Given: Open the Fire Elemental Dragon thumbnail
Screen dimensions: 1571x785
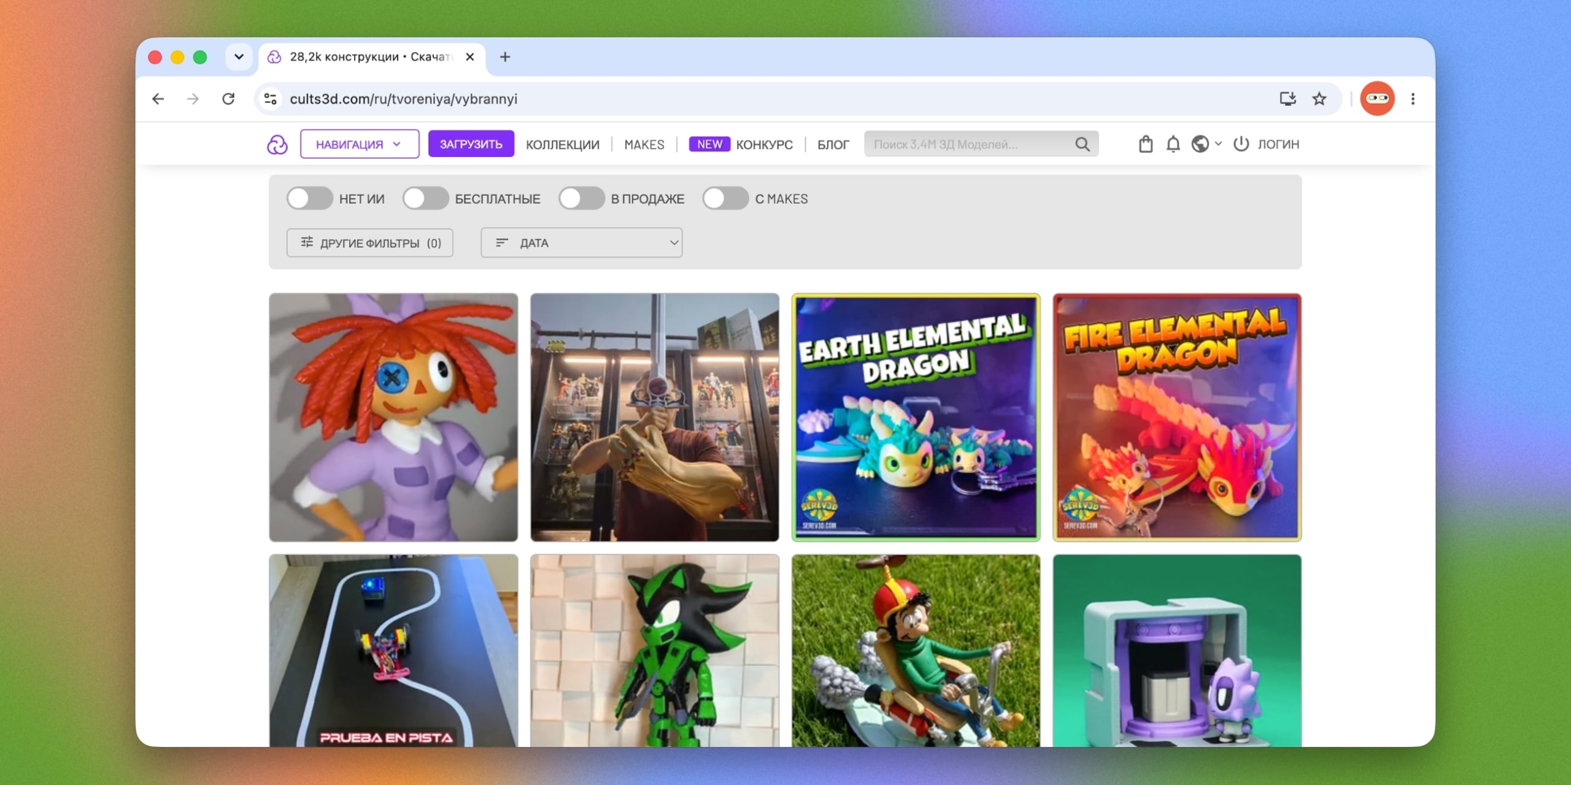Looking at the screenshot, I should (x=1177, y=418).
